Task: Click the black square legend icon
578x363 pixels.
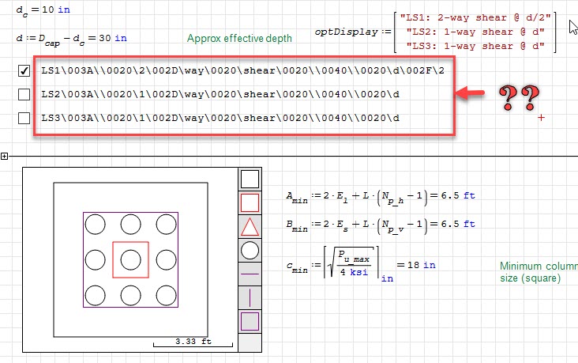Action: pos(250,180)
